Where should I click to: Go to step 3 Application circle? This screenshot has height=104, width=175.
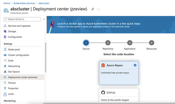coord(130,43)
